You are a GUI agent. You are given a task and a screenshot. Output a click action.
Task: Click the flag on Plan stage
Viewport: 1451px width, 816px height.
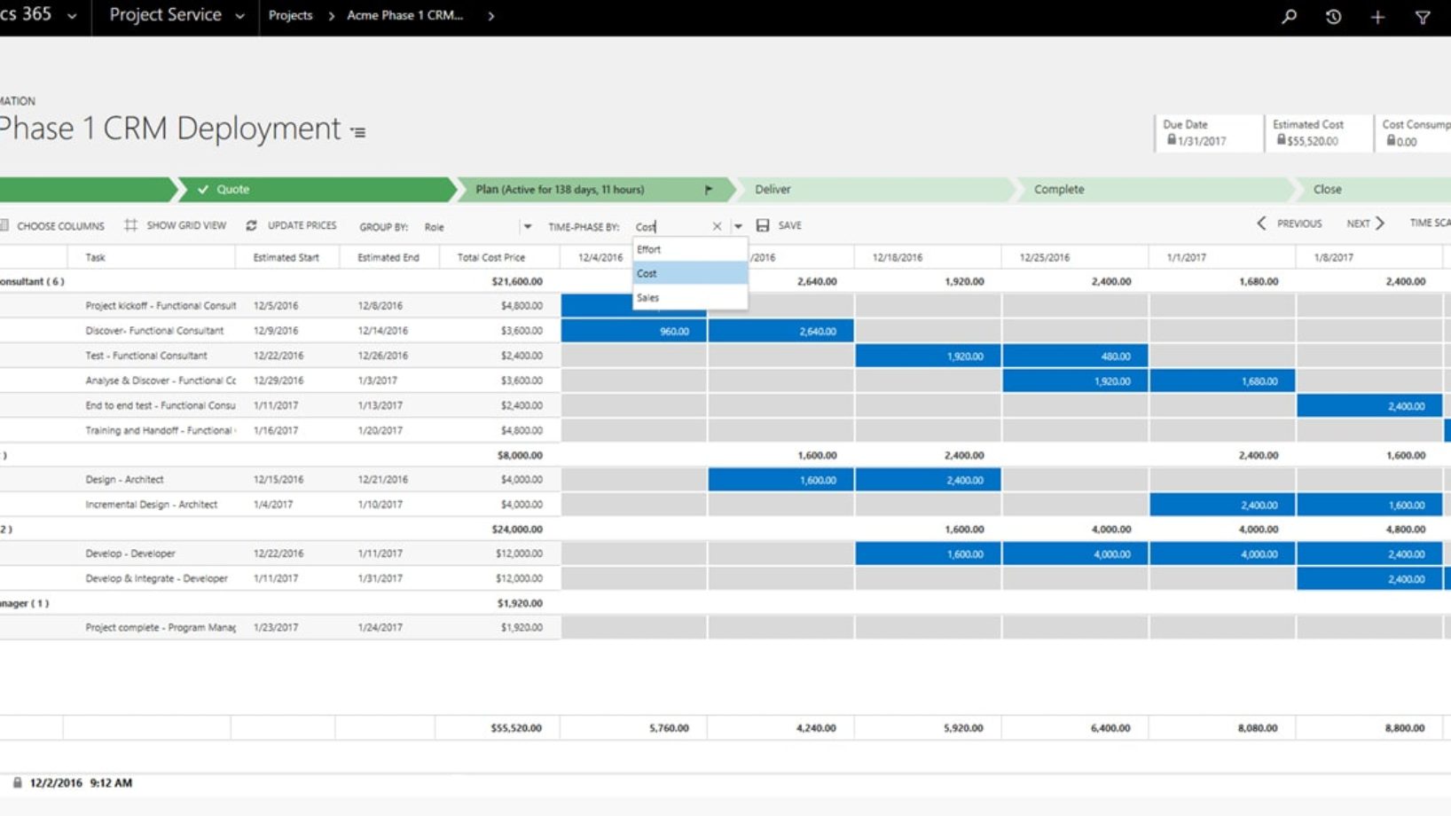pyautogui.click(x=708, y=189)
